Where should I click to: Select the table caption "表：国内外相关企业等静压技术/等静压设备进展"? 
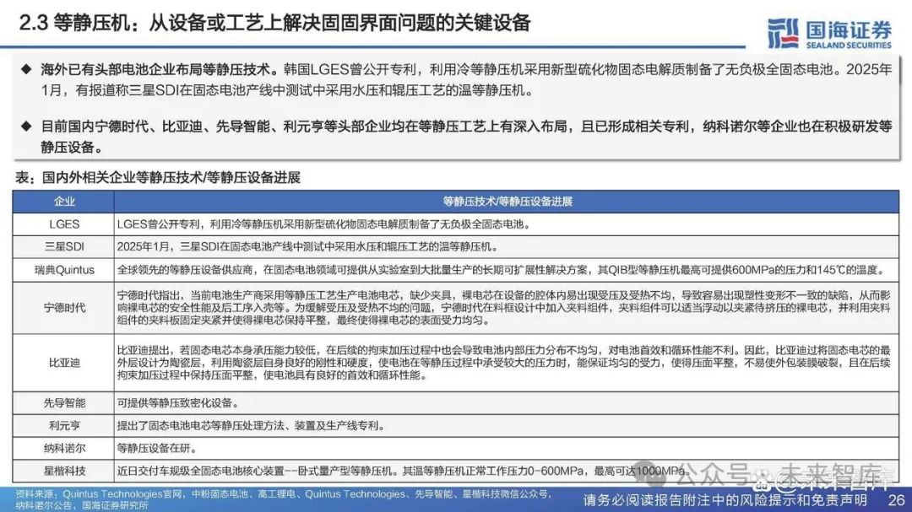coord(158,177)
